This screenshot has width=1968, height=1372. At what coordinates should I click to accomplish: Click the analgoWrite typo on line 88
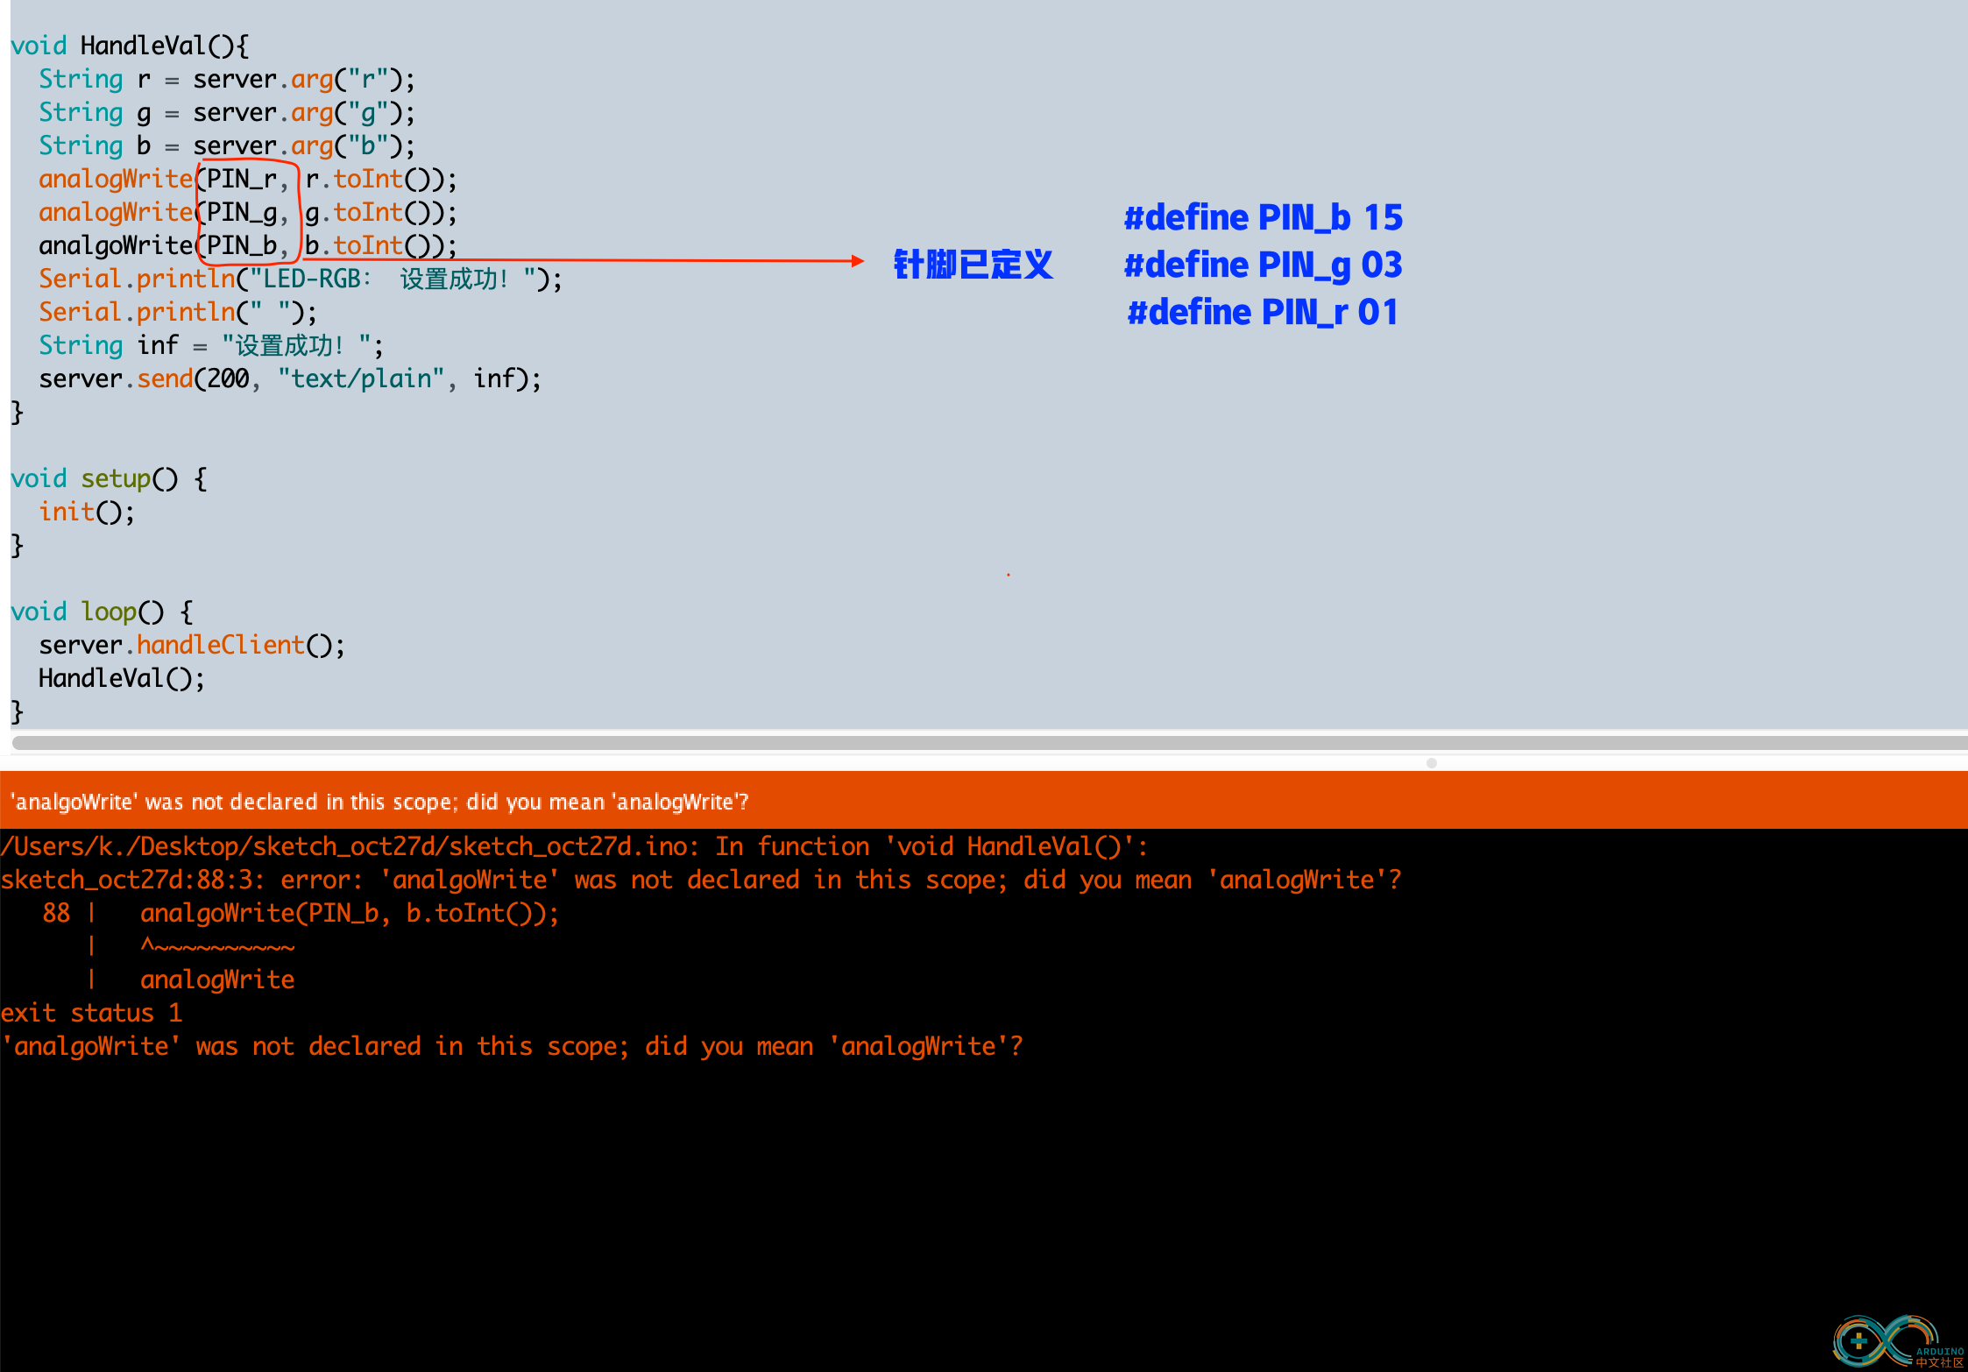coord(114,245)
